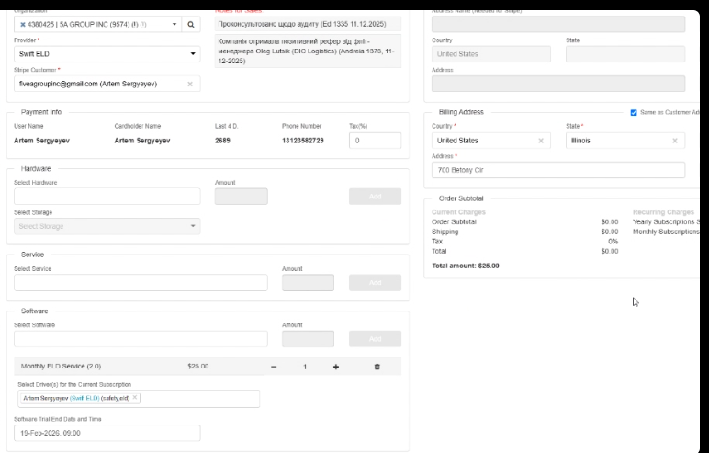Clear the Stripe Customer field

pos(190,85)
